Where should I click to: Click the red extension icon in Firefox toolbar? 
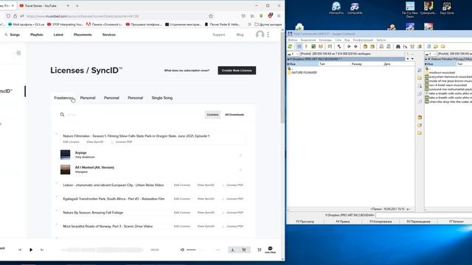coord(271,15)
